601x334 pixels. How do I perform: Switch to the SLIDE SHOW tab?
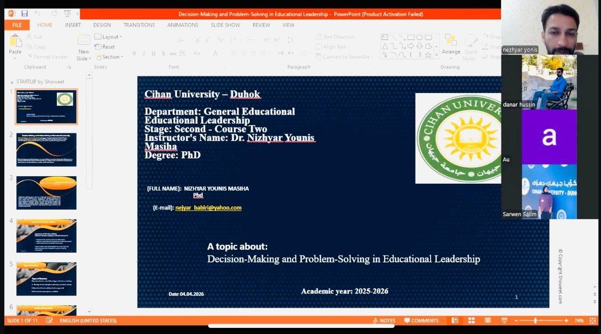[225, 25]
